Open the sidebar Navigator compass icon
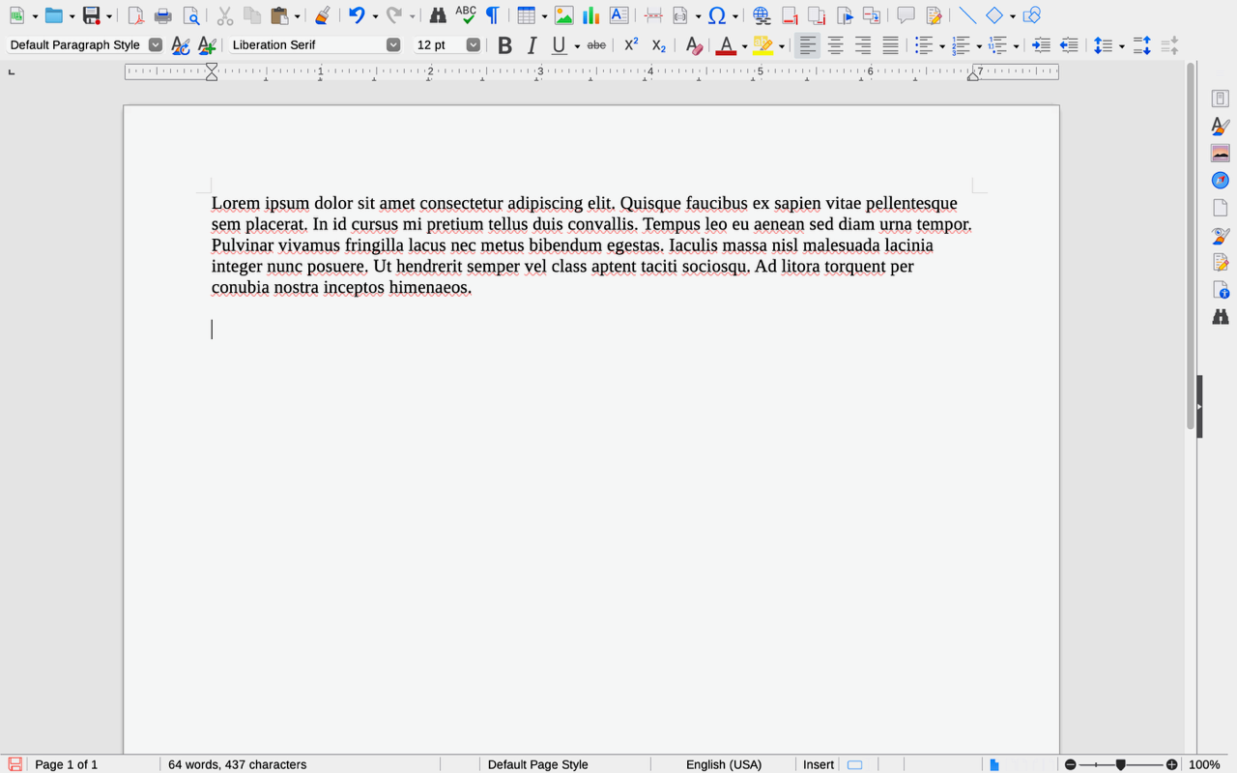The image size is (1237, 773). 1220,181
